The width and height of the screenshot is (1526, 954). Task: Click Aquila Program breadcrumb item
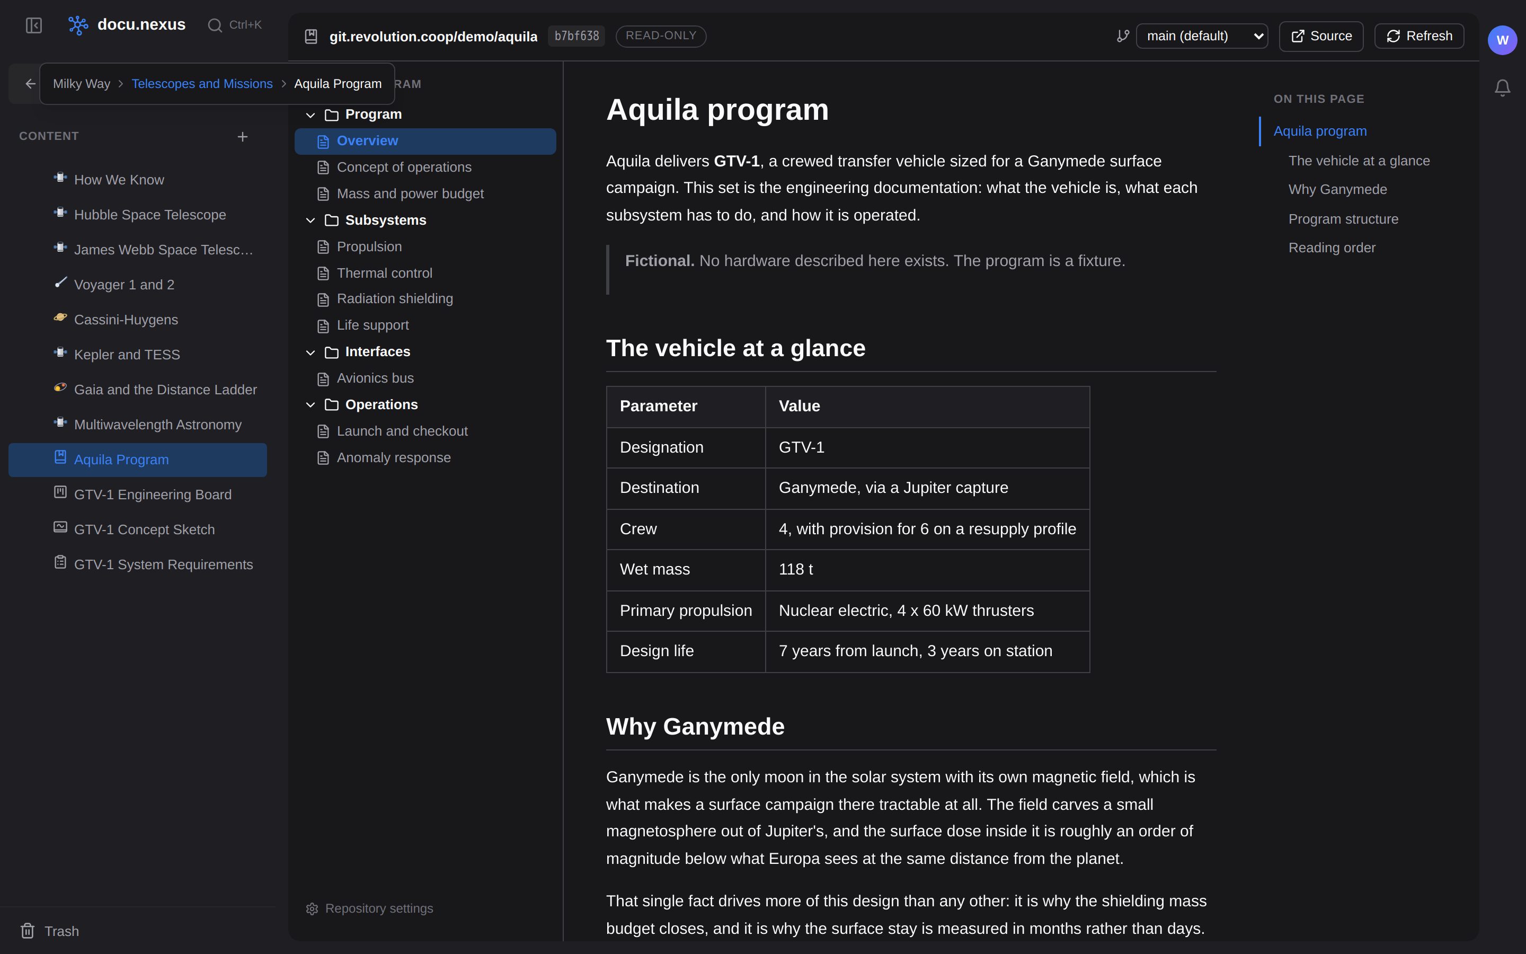[338, 84]
